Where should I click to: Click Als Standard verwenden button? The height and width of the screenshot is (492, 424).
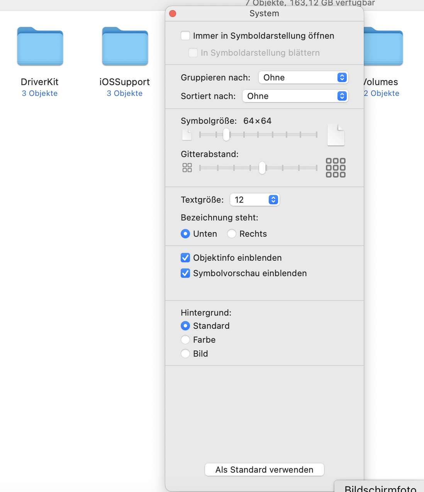(x=264, y=470)
